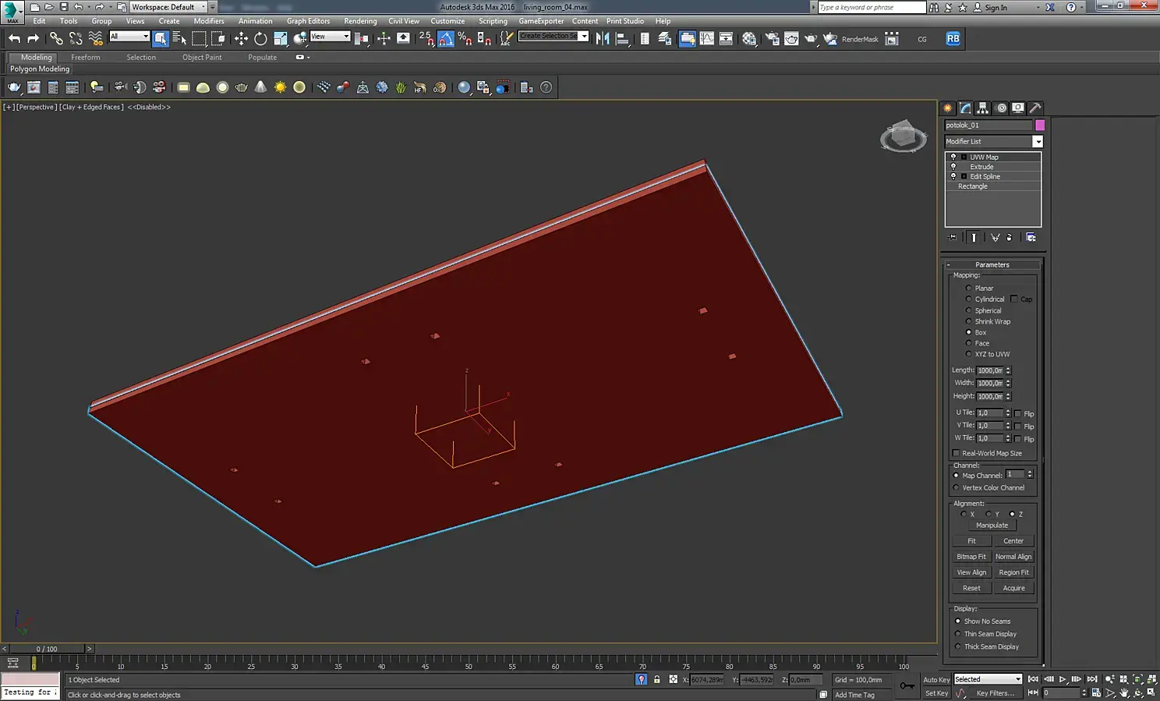1160x701 pixels.
Task: Select the Move tool in main toolbar
Action: tap(241, 38)
